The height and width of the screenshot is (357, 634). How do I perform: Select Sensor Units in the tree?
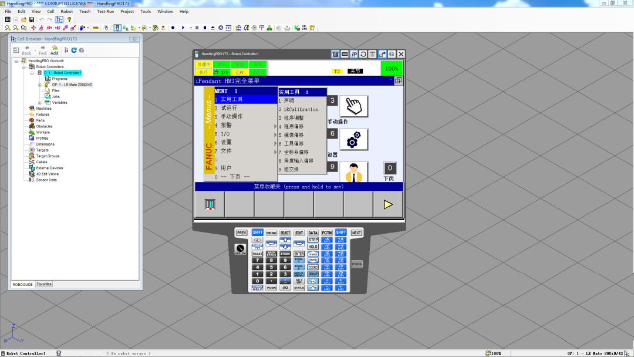click(46, 180)
